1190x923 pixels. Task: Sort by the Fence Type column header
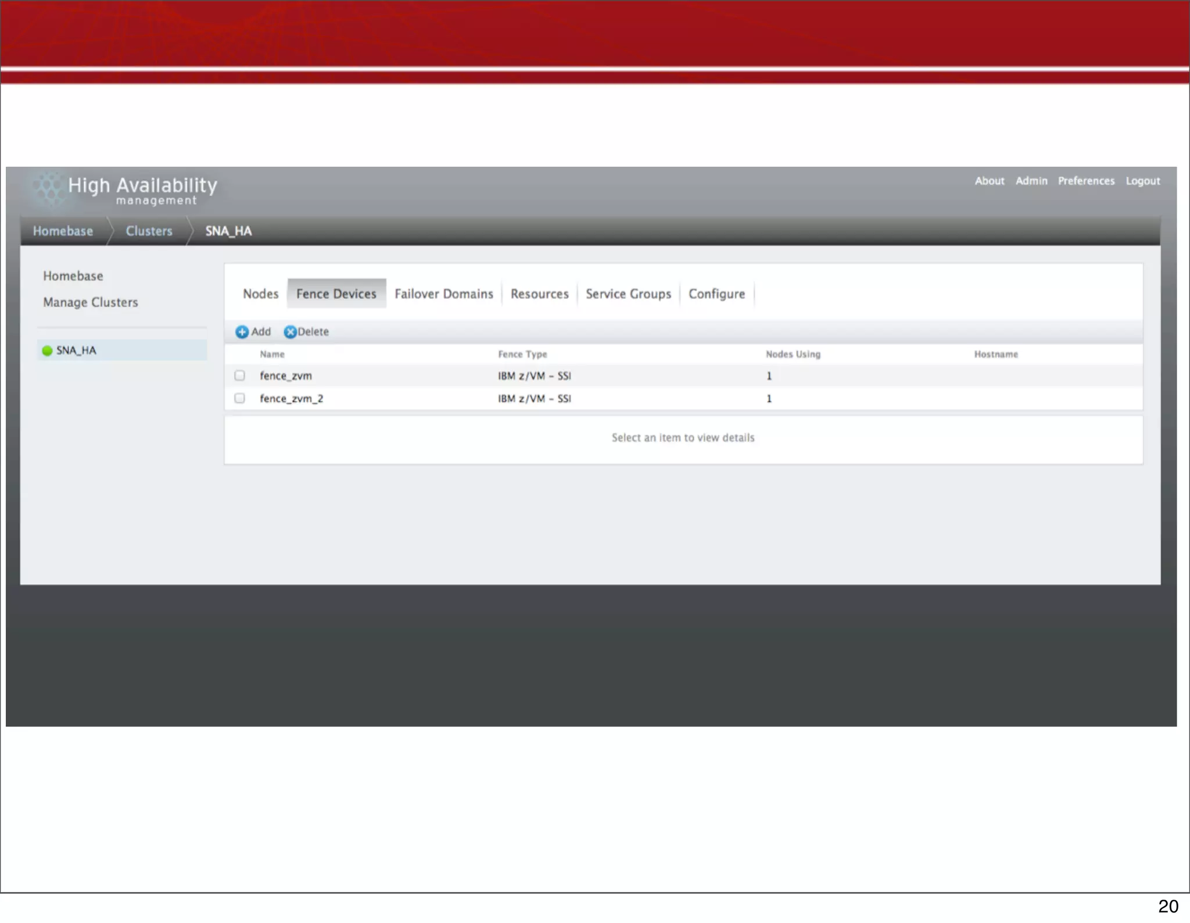(x=522, y=355)
